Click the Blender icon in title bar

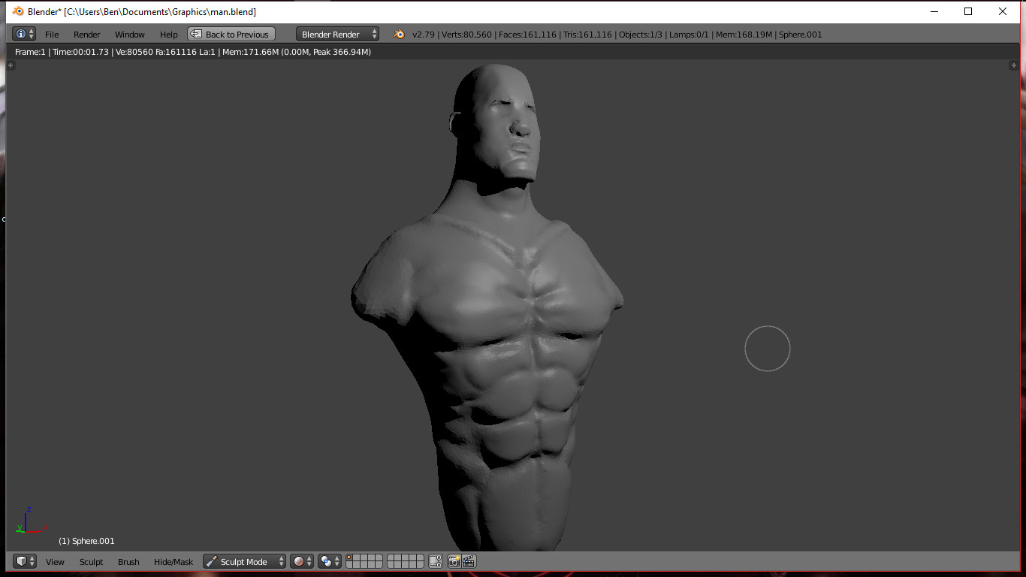click(18, 11)
